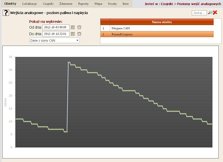Open clock time picker for Od dnia

click(79, 27)
